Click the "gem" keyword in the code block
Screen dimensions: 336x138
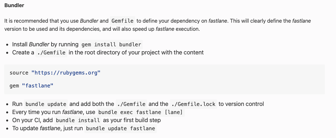click(x=14, y=85)
